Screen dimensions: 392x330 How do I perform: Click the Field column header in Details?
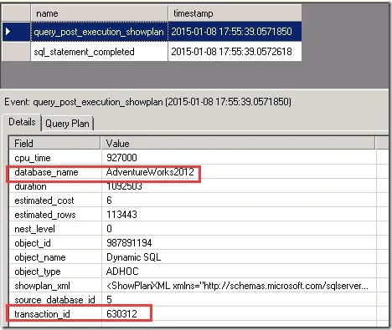click(x=54, y=144)
